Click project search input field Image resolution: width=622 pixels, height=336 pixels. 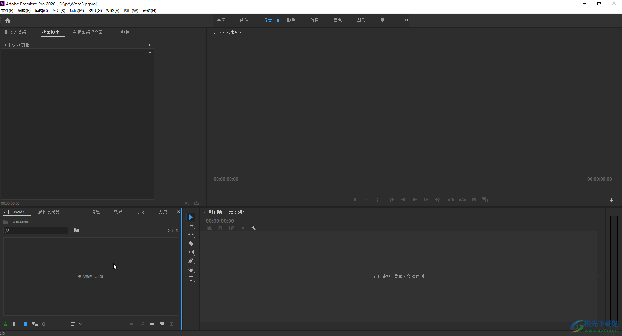click(x=36, y=231)
